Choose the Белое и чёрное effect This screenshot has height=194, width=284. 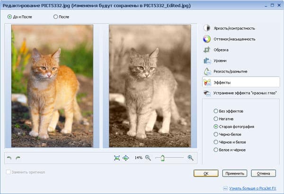coord(230,150)
